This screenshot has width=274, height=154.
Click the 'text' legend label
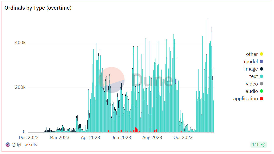point(253,76)
